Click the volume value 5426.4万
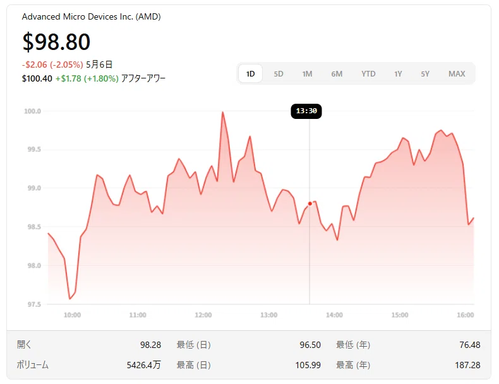Image resolution: width=499 pixels, height=384 pixels. 144,365
